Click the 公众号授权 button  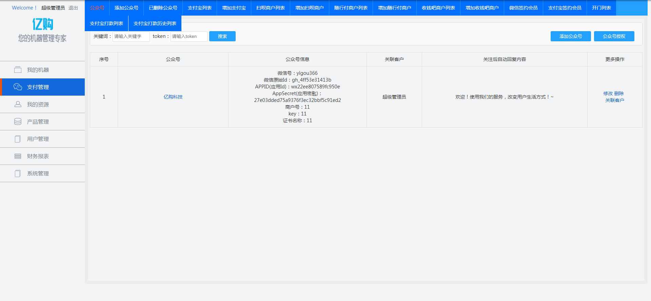coord(614,36)
